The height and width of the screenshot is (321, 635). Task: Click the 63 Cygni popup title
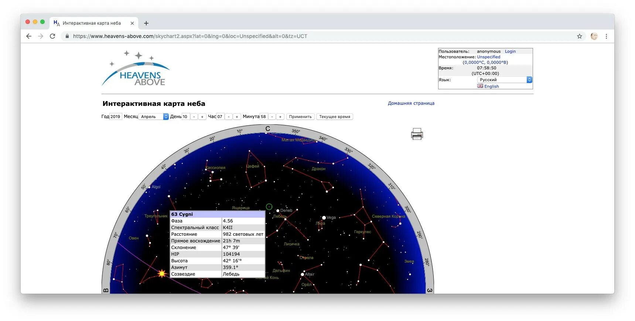[x=182, y=214]
